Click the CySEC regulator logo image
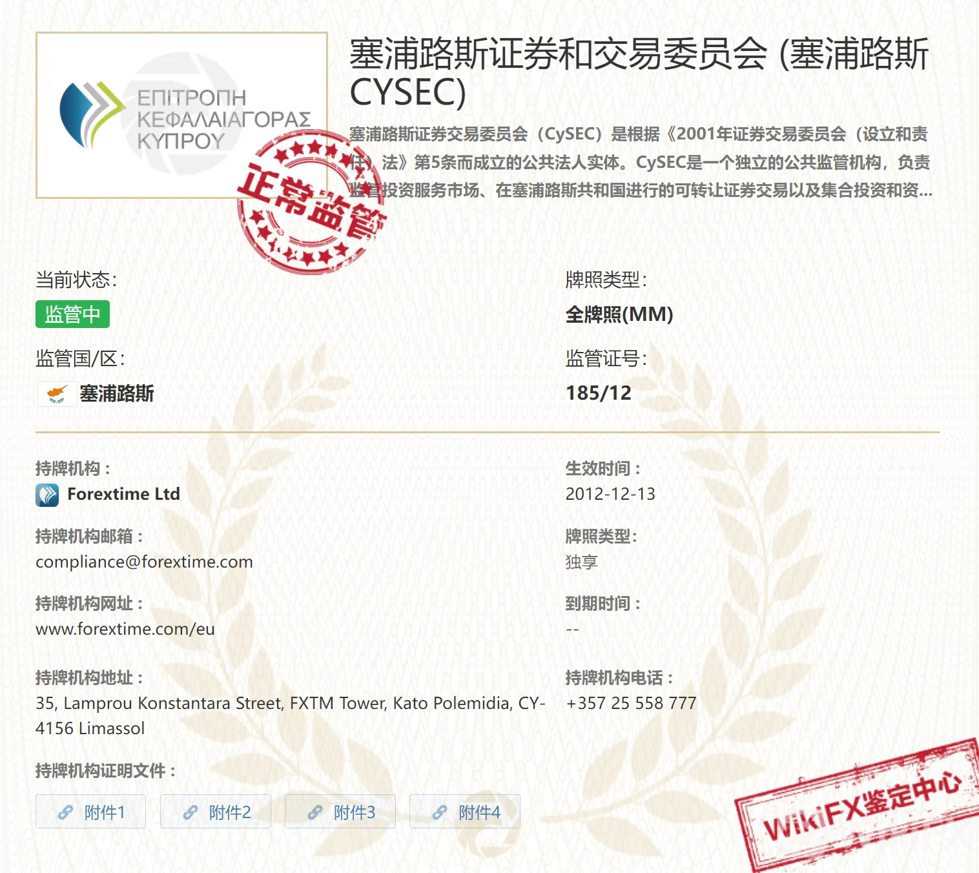Screen dimensions: 979x873 pos(181,115)
